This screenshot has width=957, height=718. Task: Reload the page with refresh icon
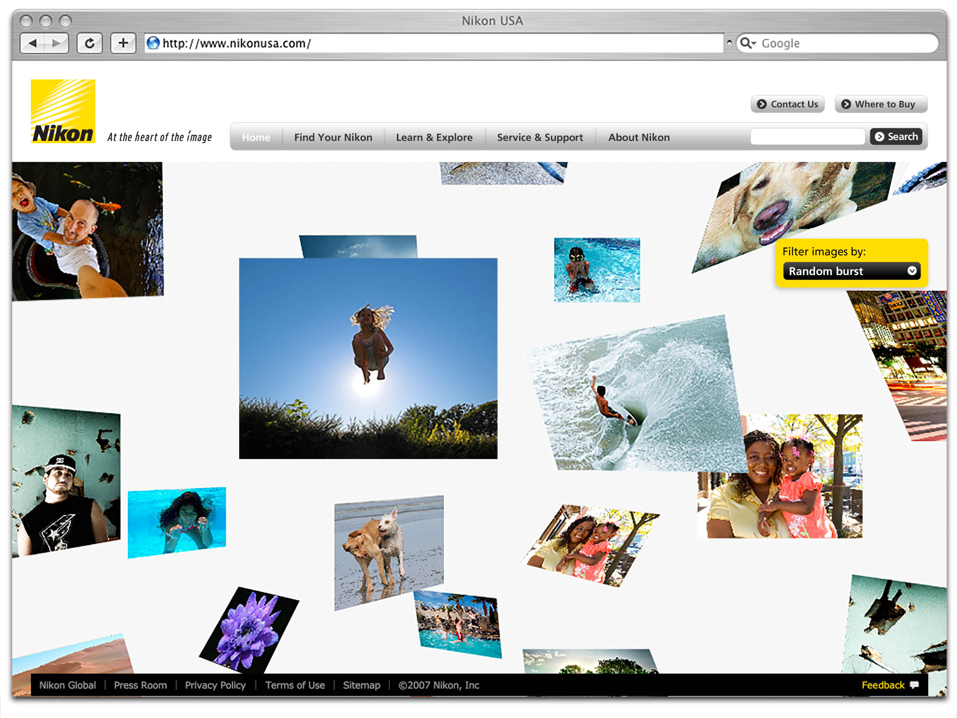[90, 44]
